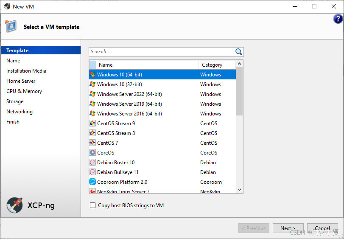Click the Cancel button
Image resolution: width=344 pixels, height=239 pixels.
click(322, 228)
